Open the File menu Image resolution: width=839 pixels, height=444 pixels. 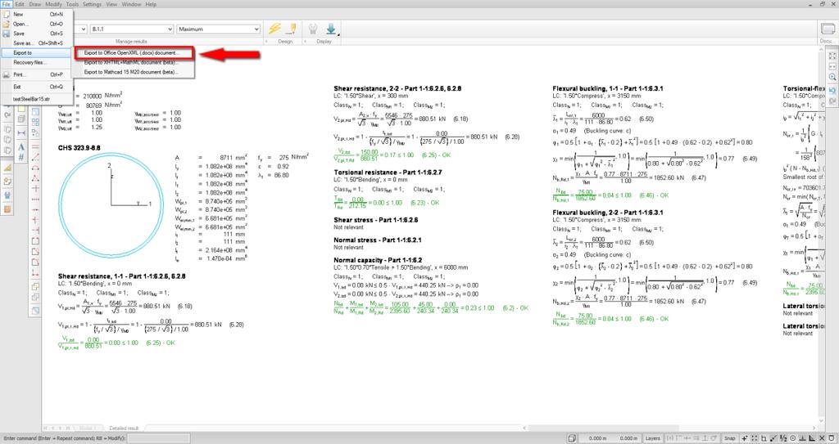coord(6,4)
